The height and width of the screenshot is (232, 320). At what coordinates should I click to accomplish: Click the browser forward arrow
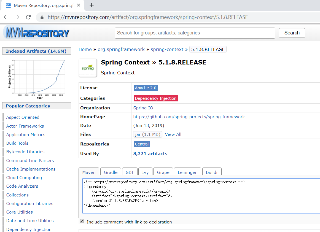17,17
